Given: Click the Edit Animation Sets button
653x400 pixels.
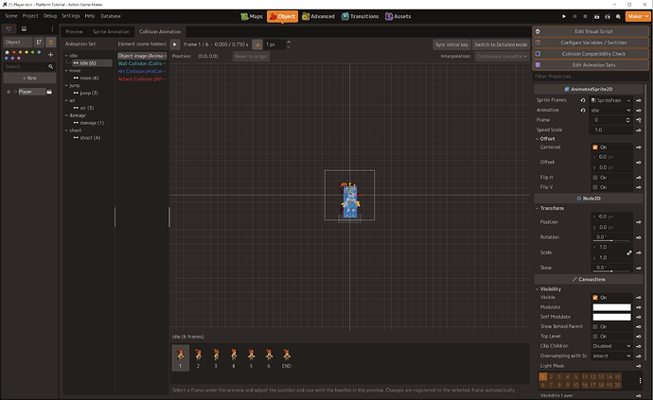Looking at the screenshot, I should pos(591,65).
